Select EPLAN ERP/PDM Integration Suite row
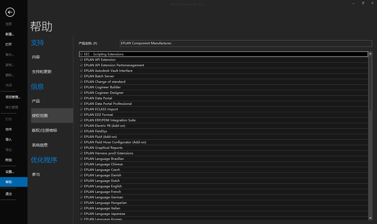 224,120
